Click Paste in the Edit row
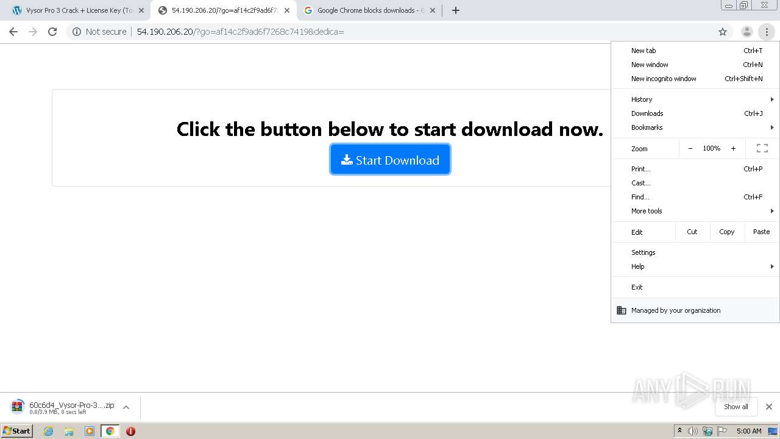 [761, 232]
